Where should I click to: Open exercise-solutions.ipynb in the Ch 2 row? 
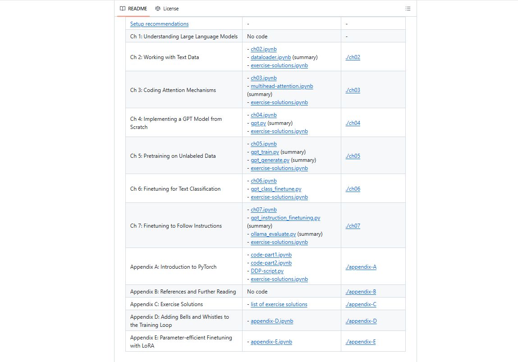(x=279, y=65)
